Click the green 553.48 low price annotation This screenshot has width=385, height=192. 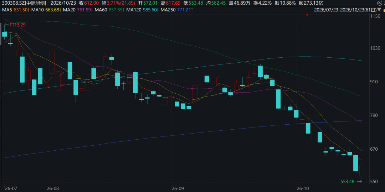tap(348, 181)
